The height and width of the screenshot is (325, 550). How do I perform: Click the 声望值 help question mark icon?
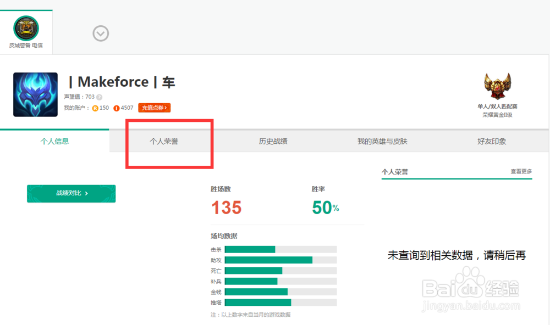[x=101, y=97]
